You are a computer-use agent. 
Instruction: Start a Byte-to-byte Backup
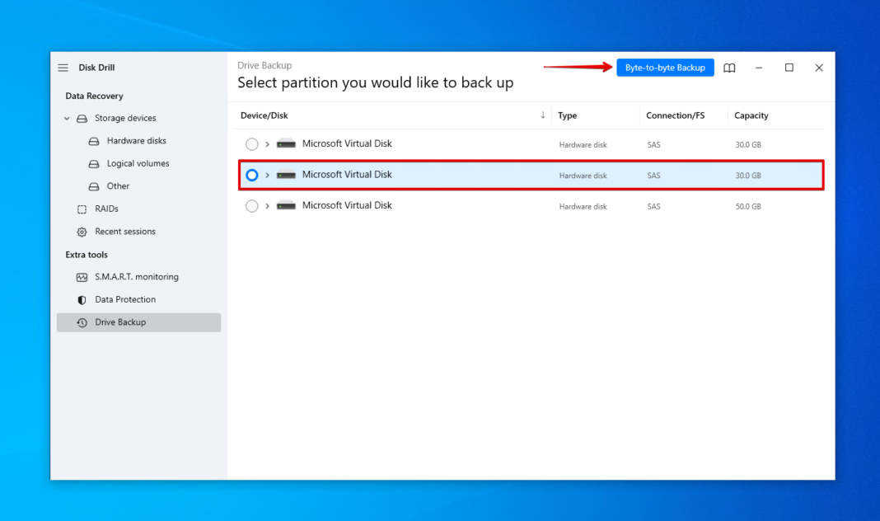665,68
